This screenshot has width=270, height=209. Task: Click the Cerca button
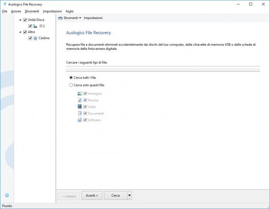[116, 195]
